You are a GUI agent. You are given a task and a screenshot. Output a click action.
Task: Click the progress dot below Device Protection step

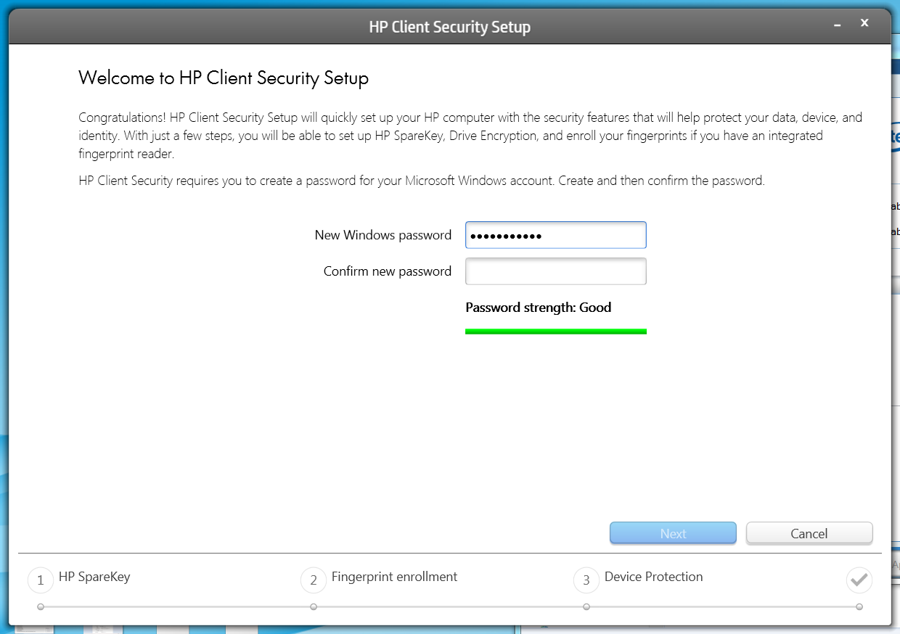(586, 606)
